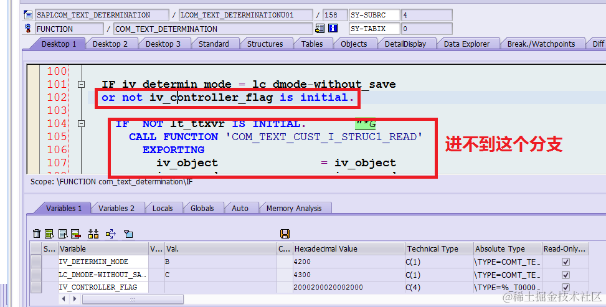Click the Technical Type column header
The height and width of the screenshot is (307, 606).
pos(440,248)
